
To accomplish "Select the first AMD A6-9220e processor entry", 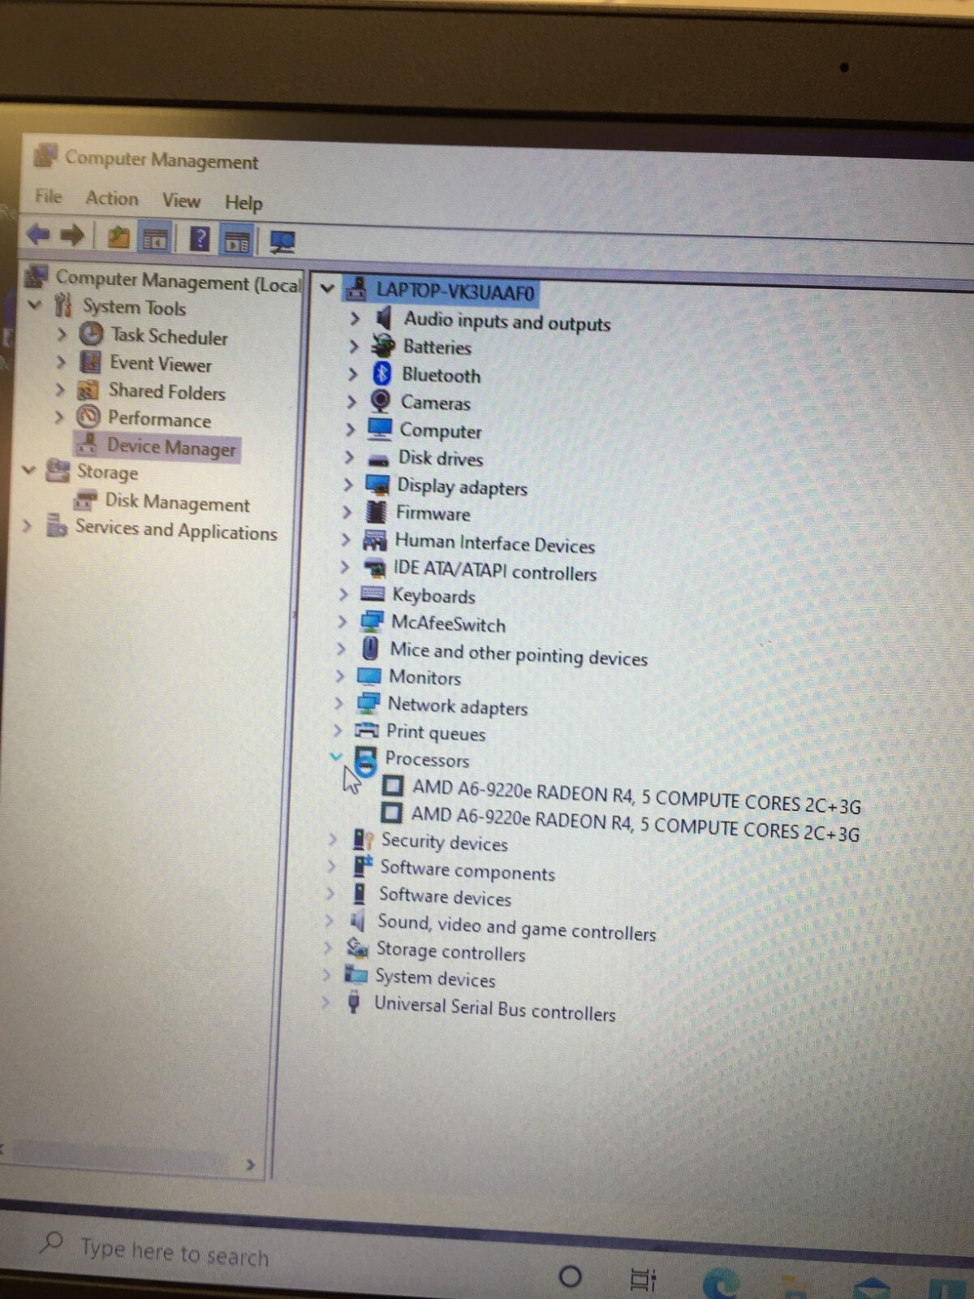I will click(636, 796).
